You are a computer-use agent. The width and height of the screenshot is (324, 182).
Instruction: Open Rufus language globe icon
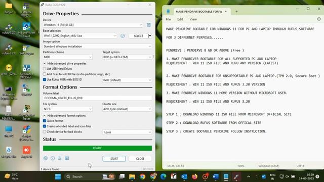46,158
